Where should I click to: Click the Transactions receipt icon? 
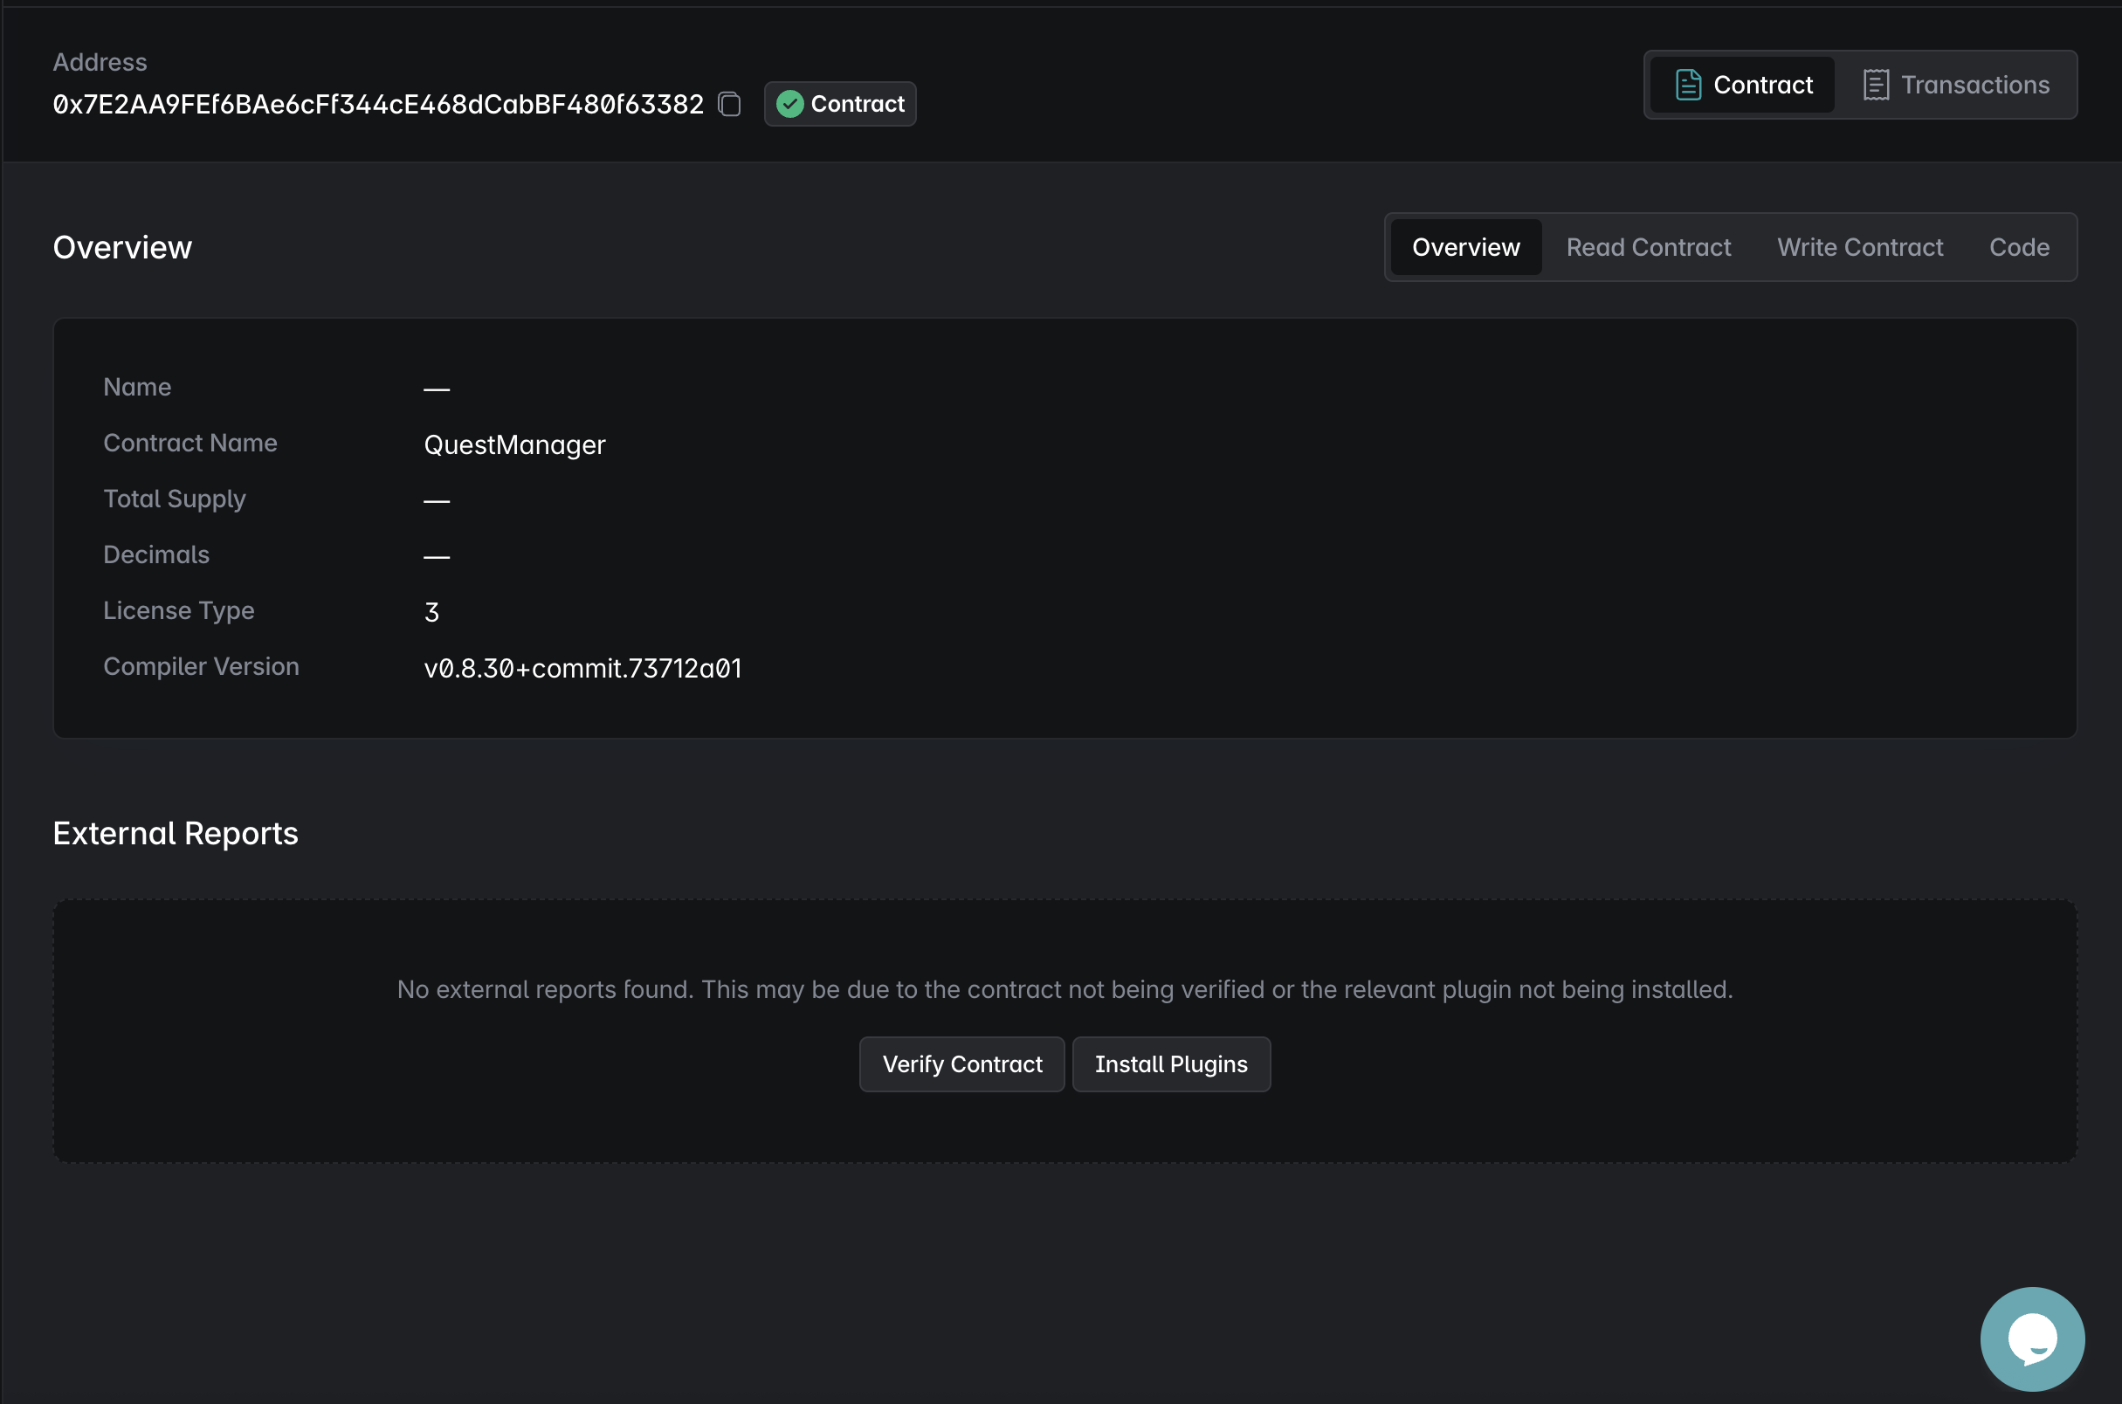1877,83
